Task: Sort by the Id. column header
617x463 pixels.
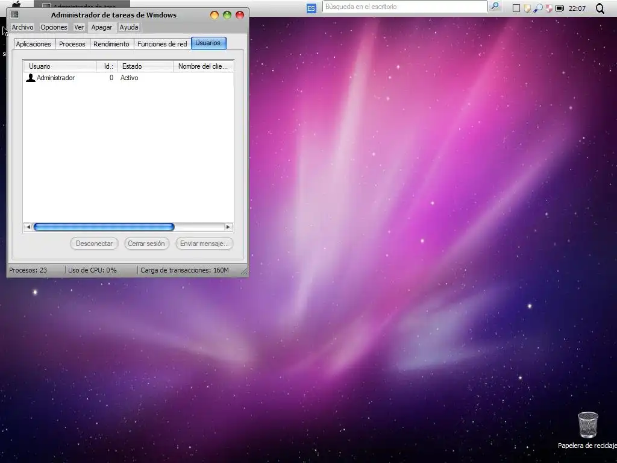Action: tap(107, 66)
